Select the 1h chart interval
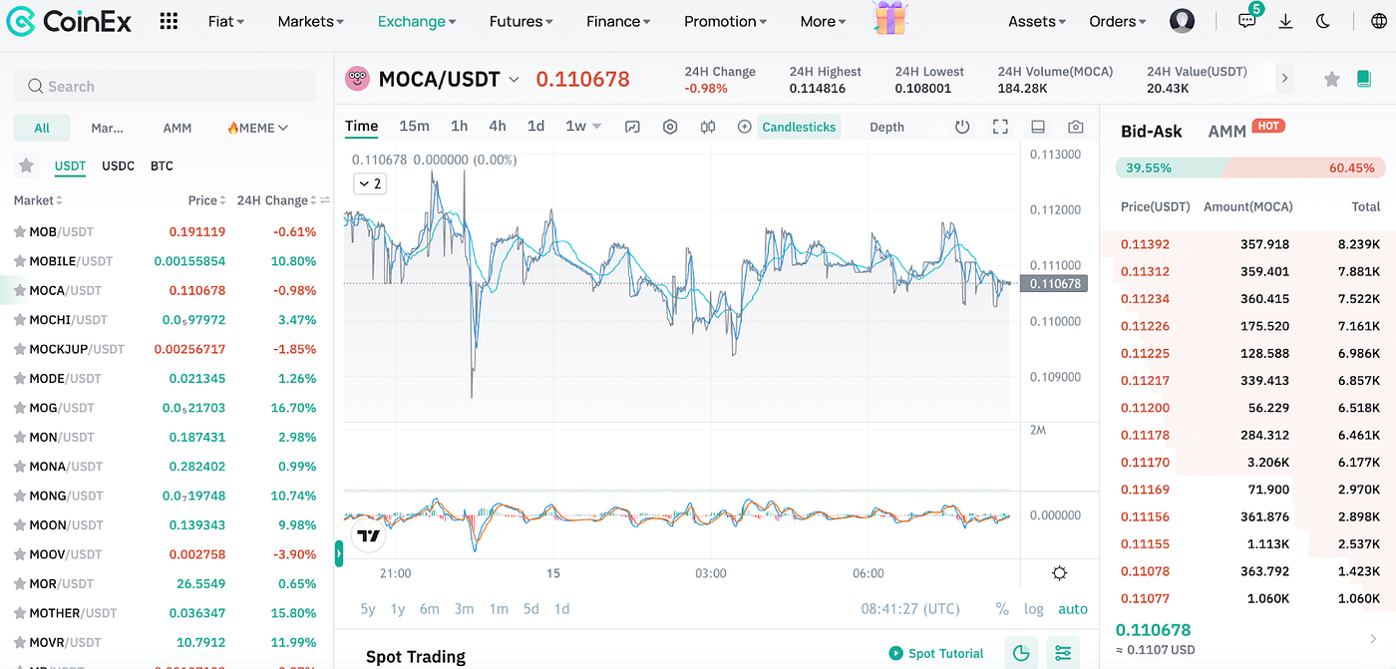 pyautogui.click(x=459, y=127)
